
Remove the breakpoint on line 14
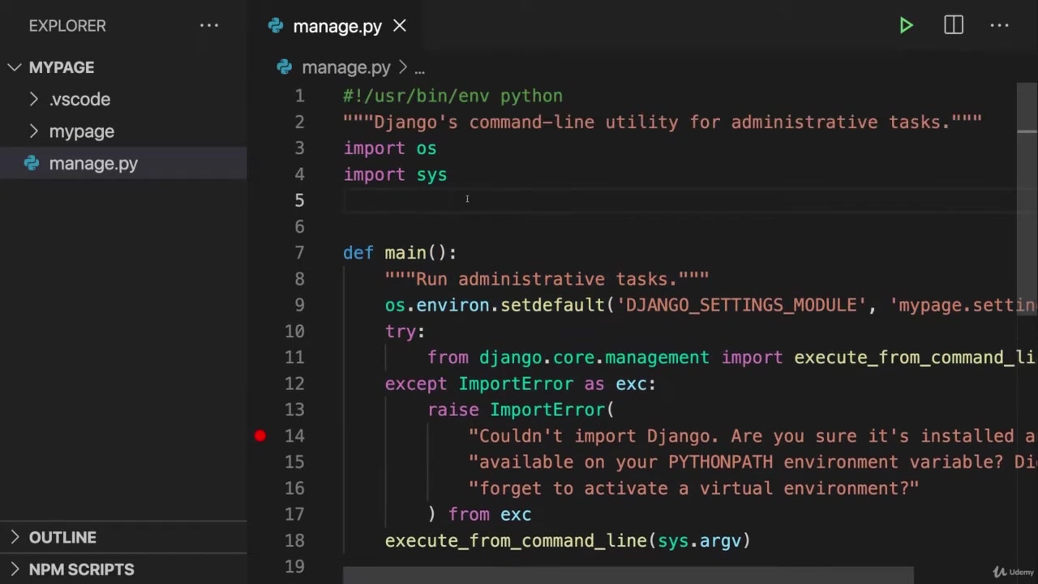260,436
